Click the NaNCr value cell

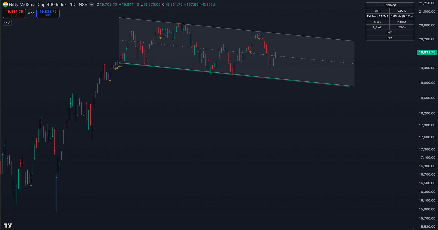(401, 22)
